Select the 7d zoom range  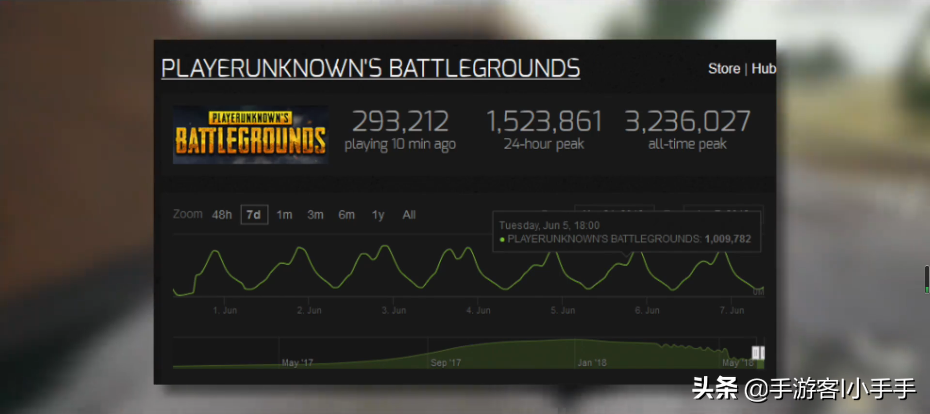pos(254,215)
